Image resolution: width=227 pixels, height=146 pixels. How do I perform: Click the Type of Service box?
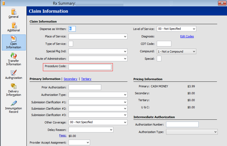point(71,44)
